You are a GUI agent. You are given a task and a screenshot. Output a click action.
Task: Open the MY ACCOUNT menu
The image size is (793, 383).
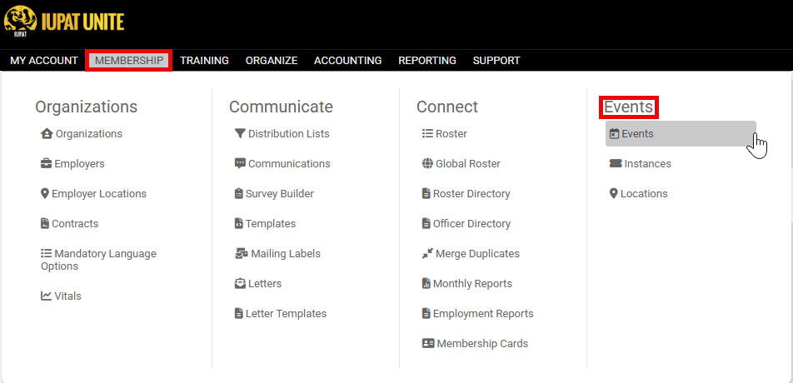[x=44, y=61]
